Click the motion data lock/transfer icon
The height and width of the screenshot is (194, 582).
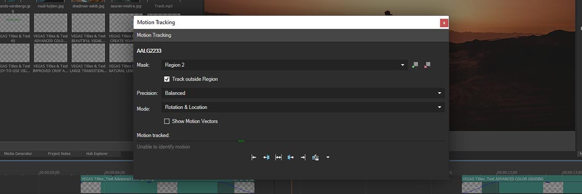pyautogui.click(x=315, y=157)
